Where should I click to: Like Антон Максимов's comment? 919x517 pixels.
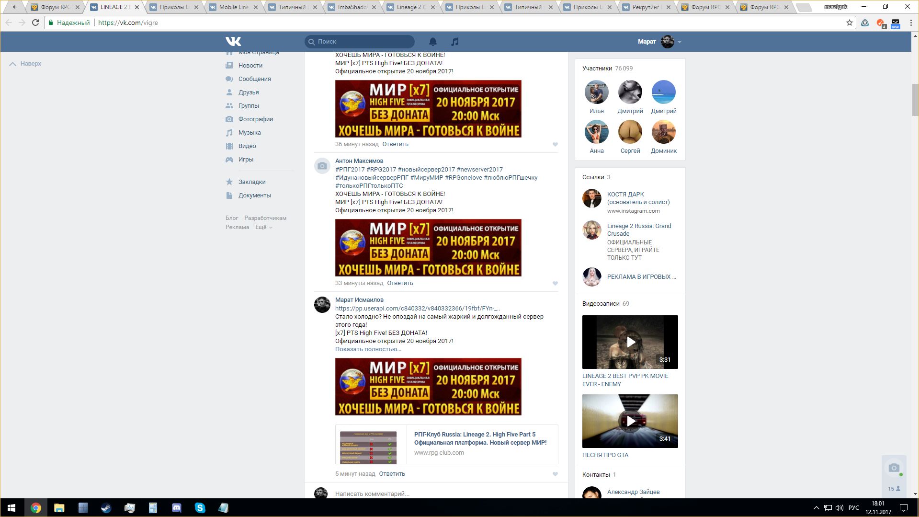[555, 283]
